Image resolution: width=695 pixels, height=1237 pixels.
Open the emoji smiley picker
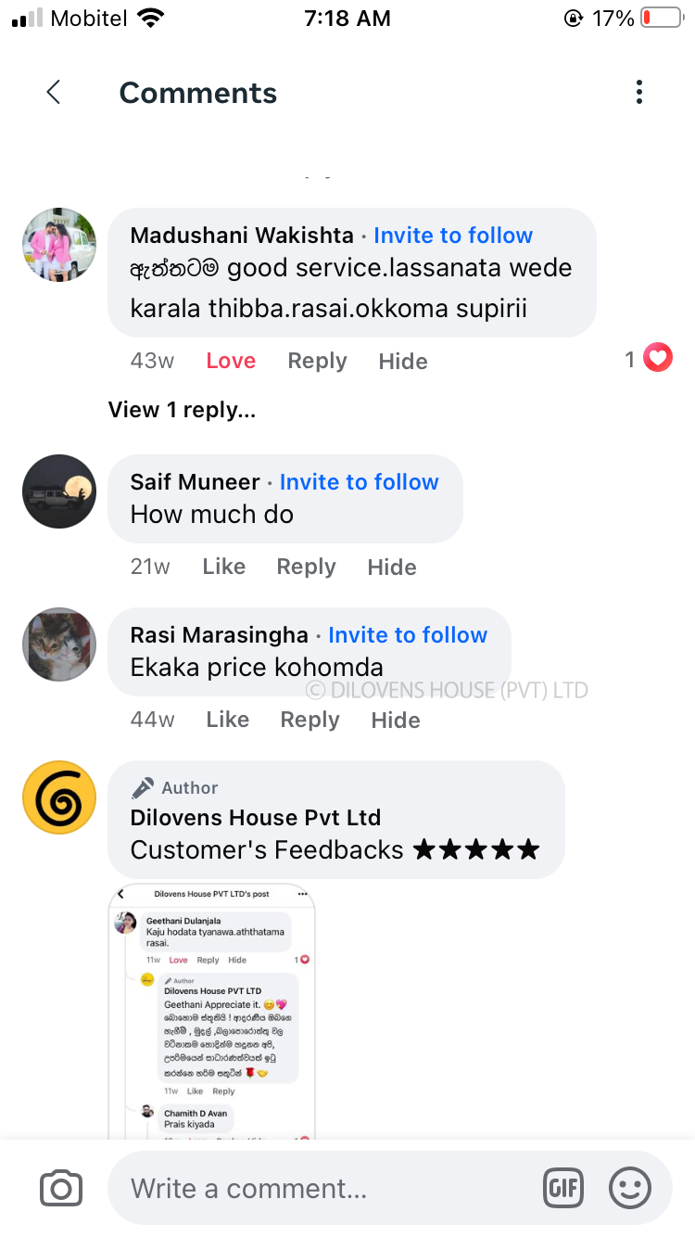(630, 1188)
